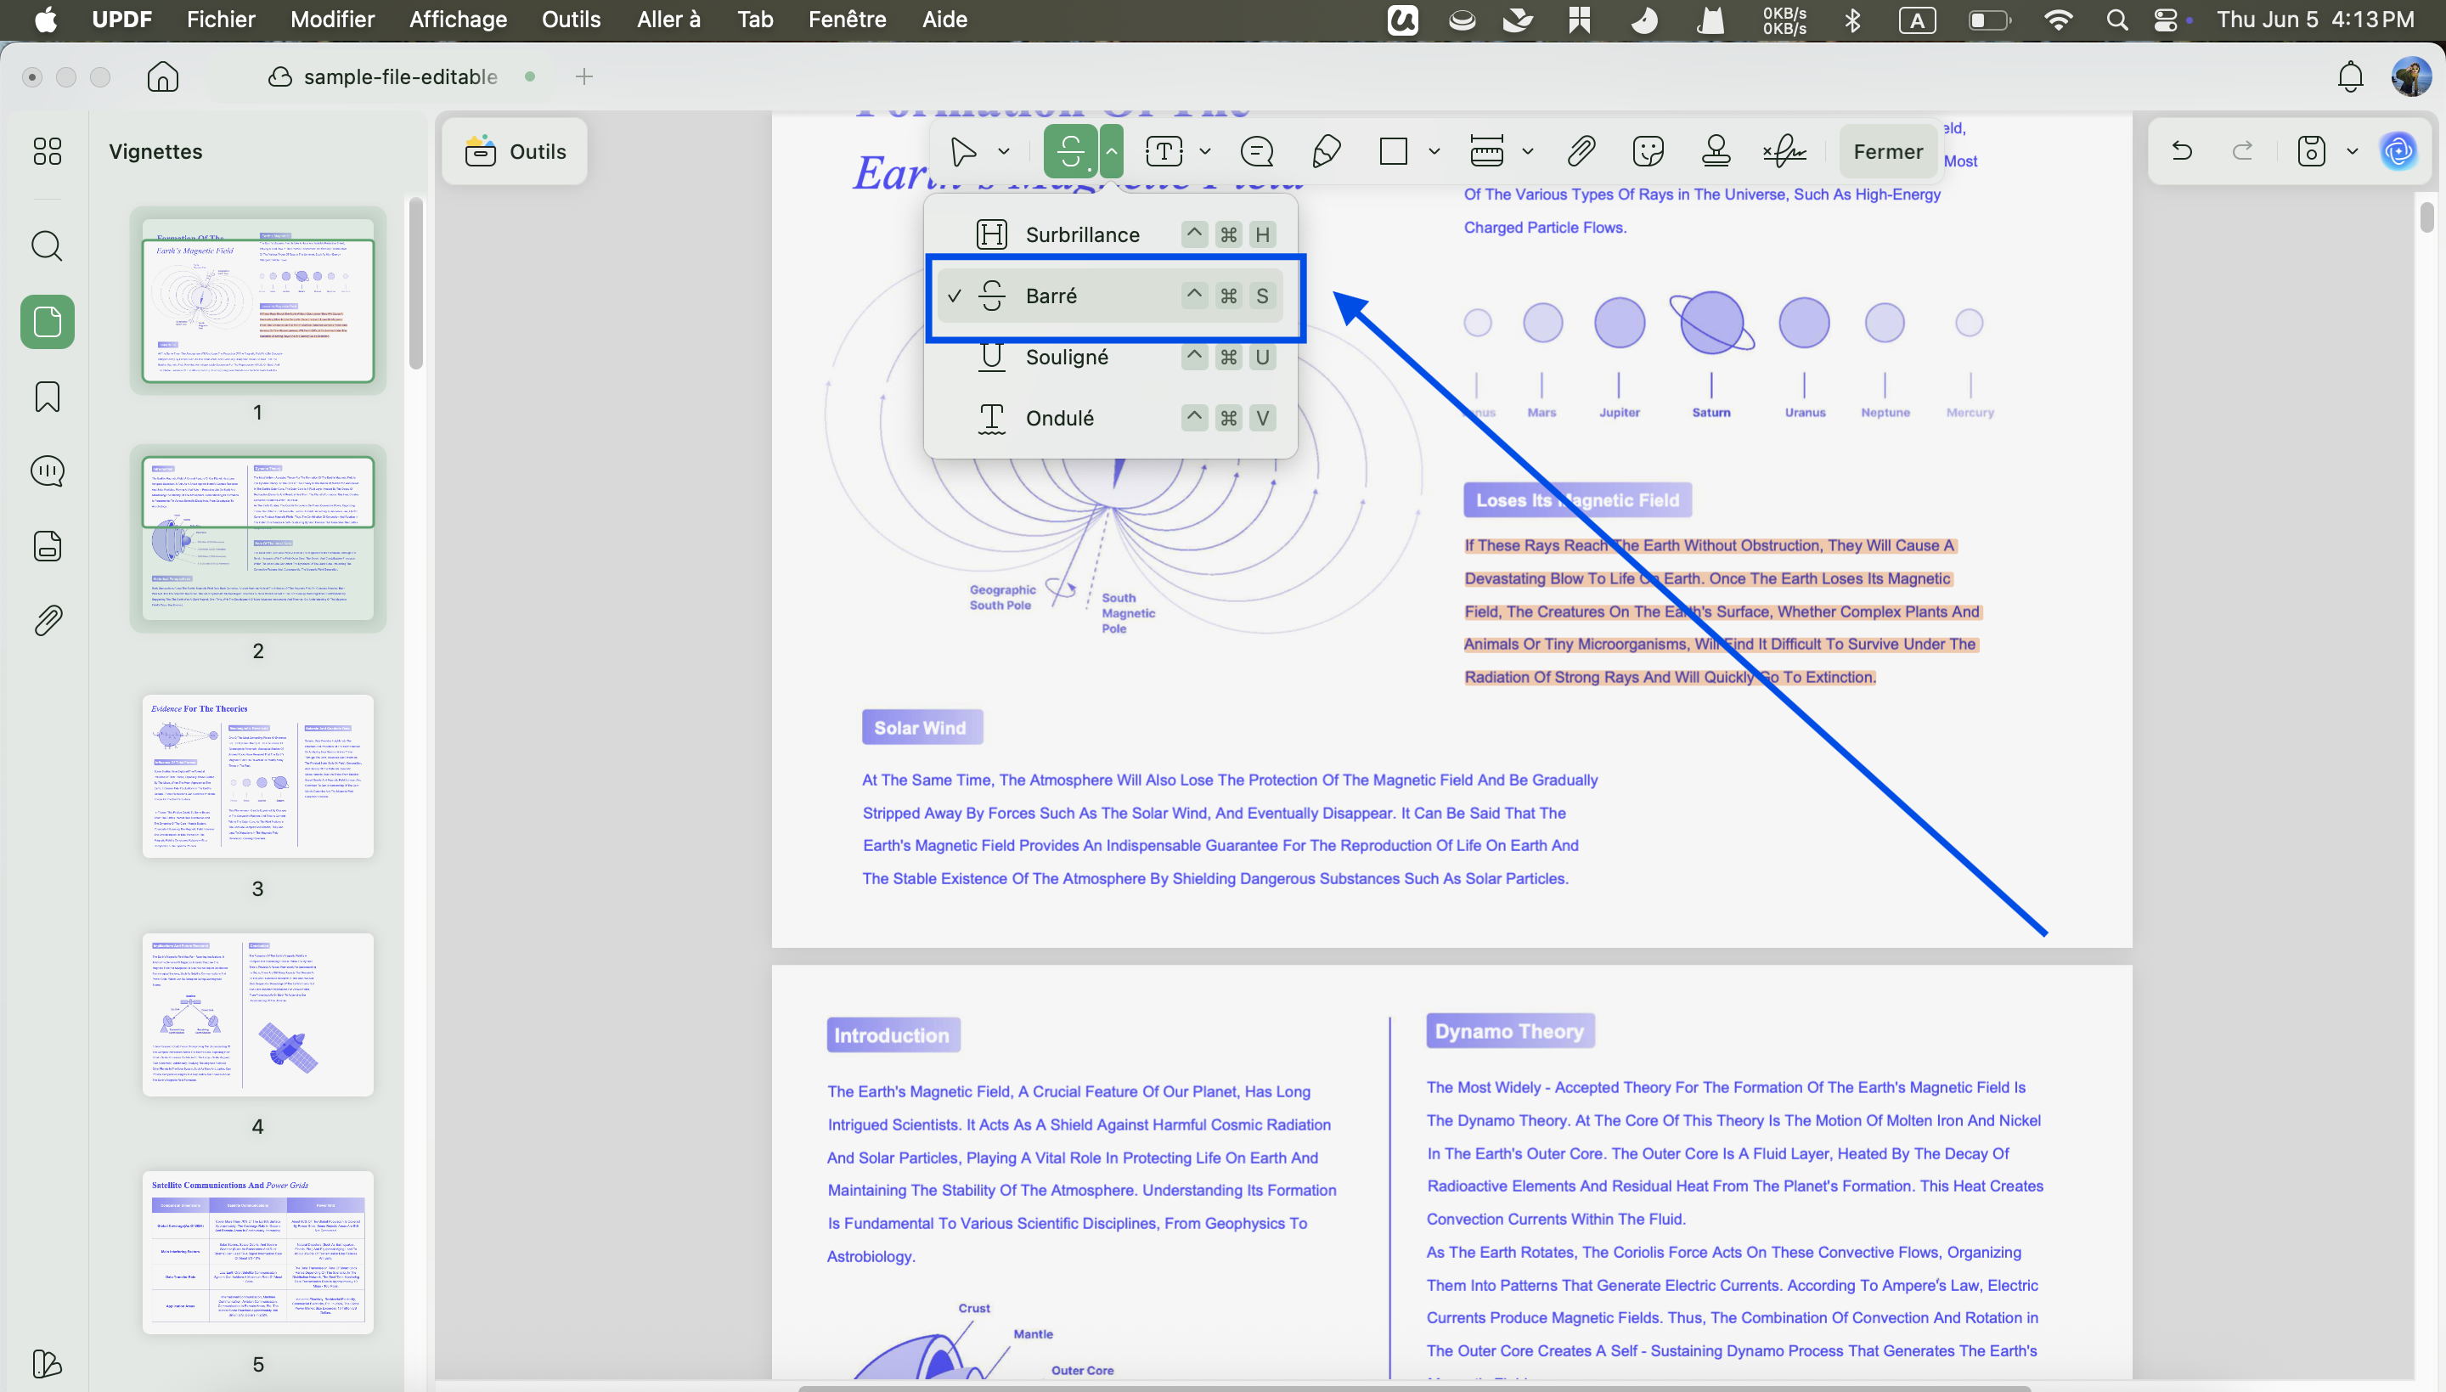Open the bookmarks panel

click(x=47, y=396)
